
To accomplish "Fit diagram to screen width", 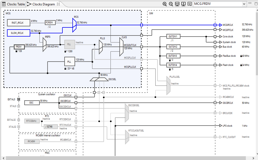I will click(177, 4).
